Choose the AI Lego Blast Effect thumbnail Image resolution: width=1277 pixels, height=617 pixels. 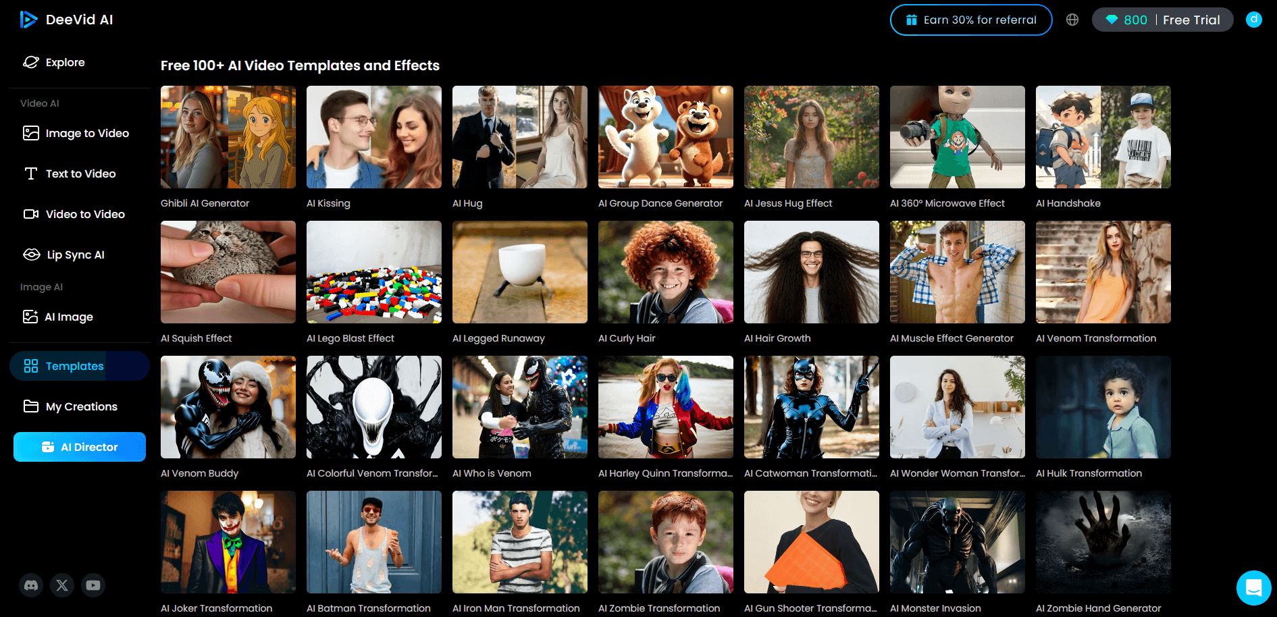tap(374, 272)
